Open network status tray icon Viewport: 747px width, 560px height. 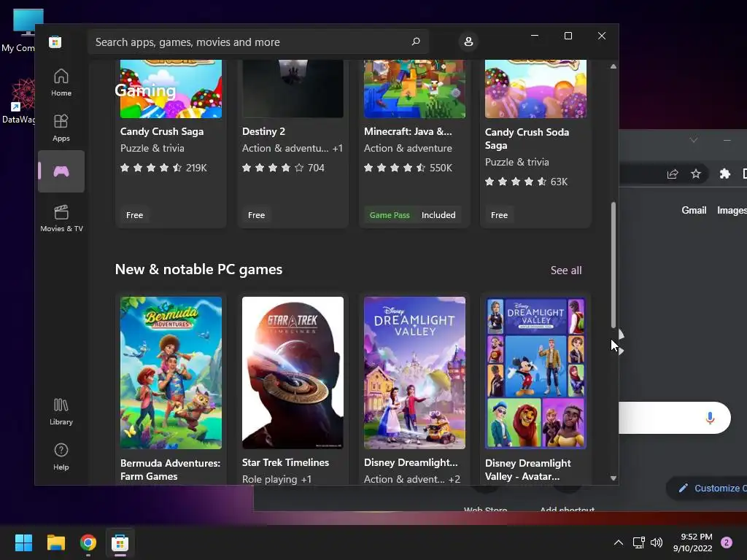[x=638, y=542]
